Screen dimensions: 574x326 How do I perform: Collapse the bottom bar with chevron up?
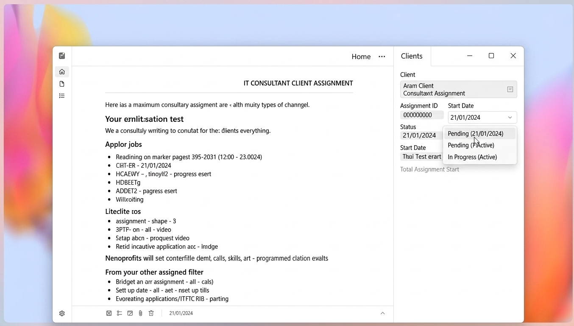[x=382, y=313]
